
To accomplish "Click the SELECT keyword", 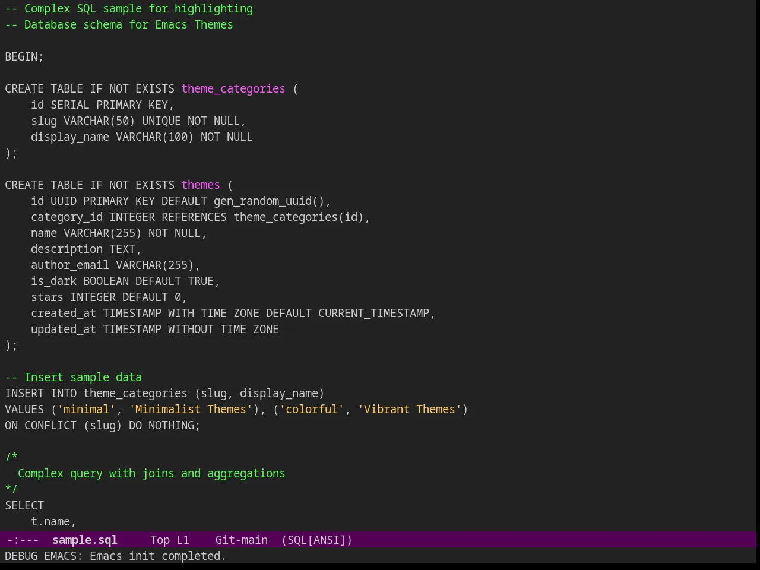I will tap(24, 505).
